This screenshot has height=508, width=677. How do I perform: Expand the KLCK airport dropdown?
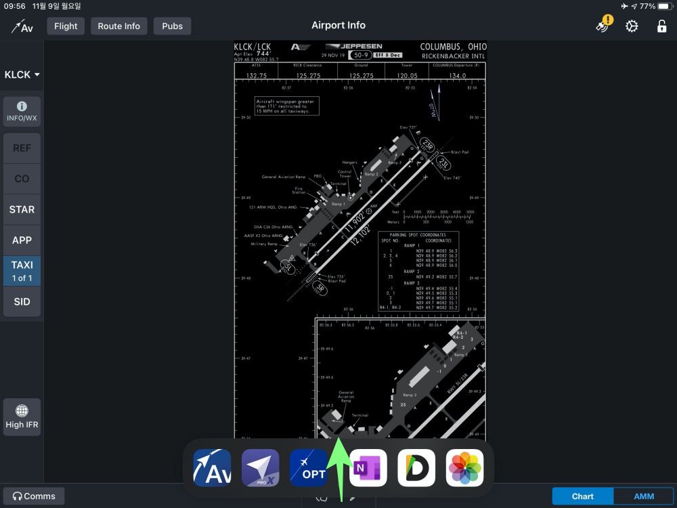[x=22, y=75]
